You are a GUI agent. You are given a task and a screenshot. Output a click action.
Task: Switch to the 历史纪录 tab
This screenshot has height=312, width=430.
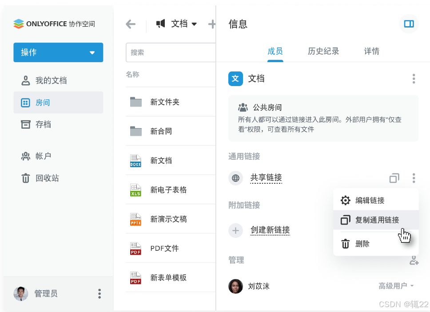click(x=323, y=51)
